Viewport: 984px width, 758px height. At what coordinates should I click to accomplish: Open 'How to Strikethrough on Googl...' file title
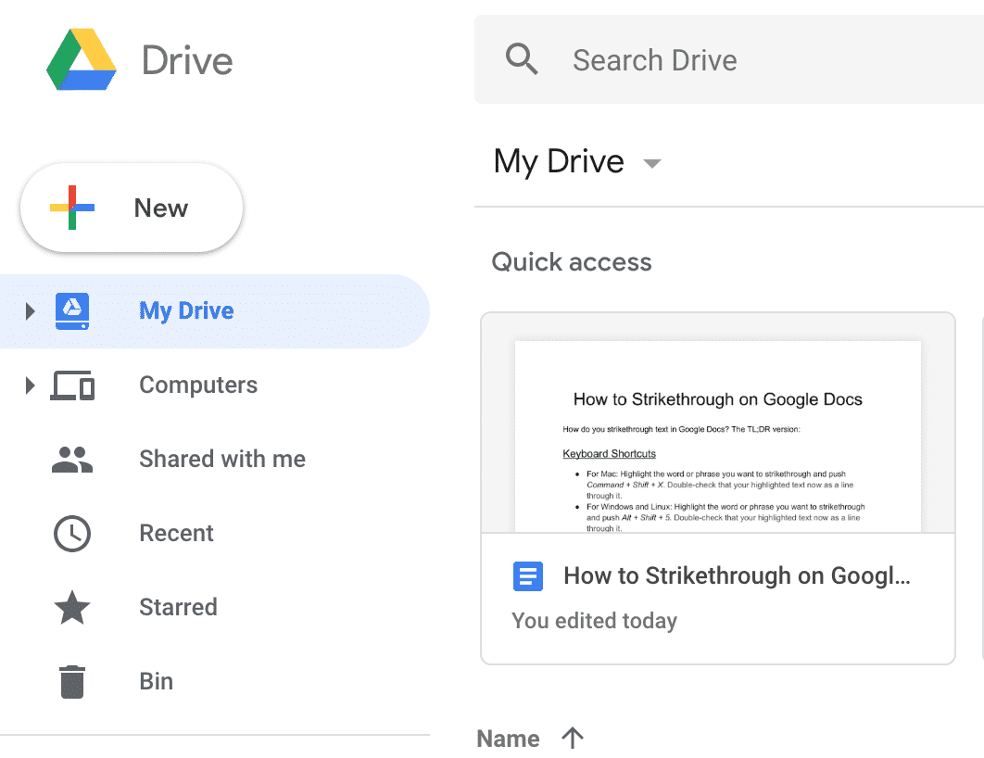click(x=737, y=576)
